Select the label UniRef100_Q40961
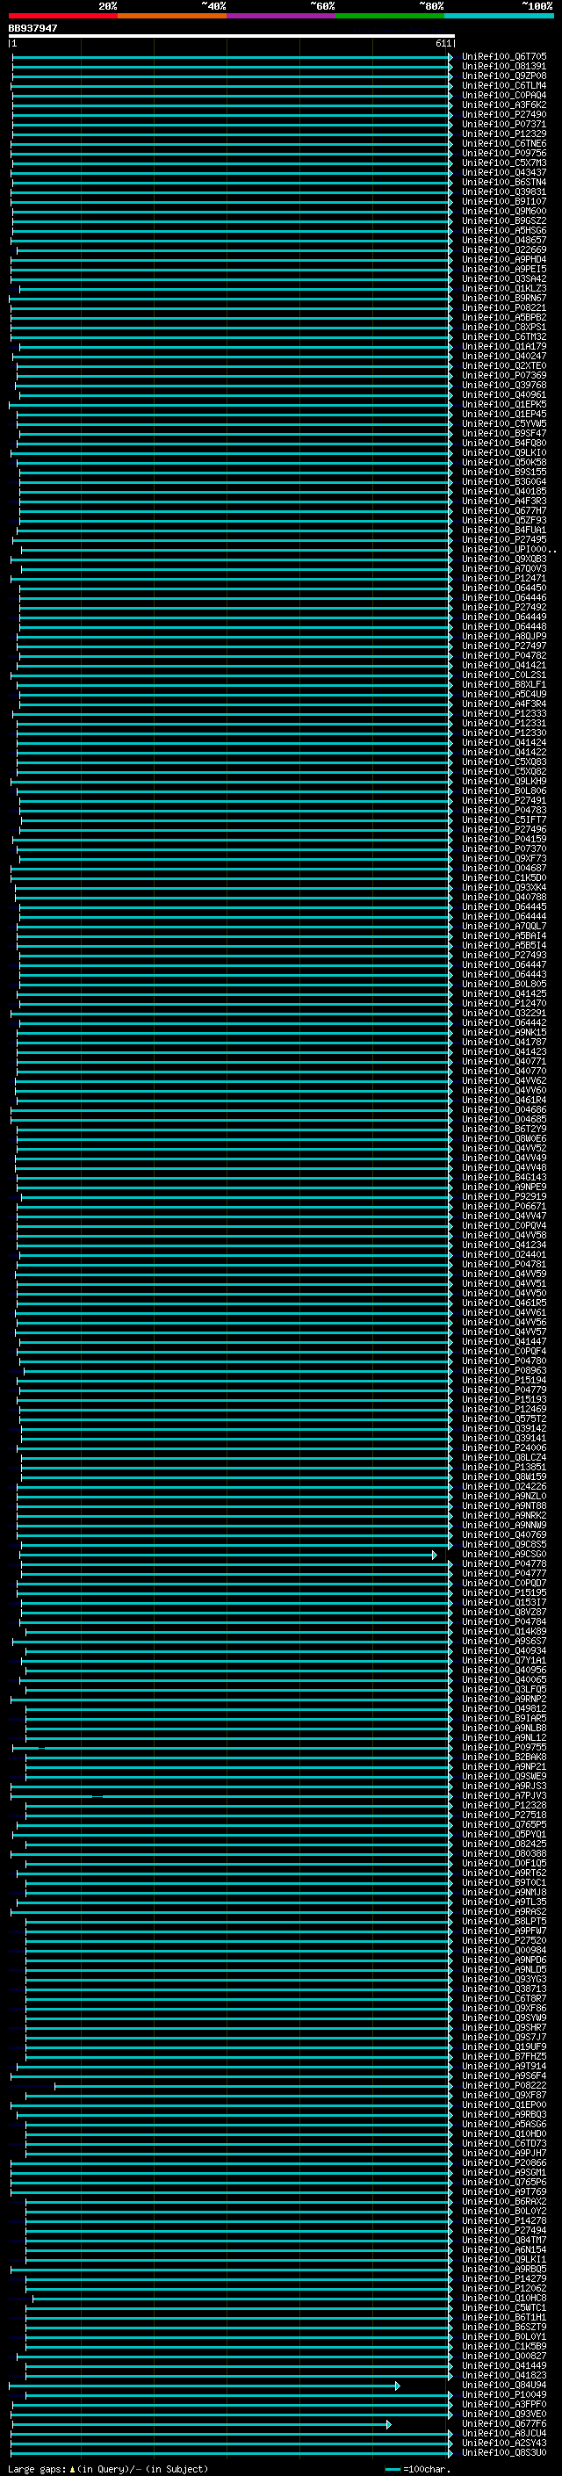The image size is (562, 2476). (503, 394)
